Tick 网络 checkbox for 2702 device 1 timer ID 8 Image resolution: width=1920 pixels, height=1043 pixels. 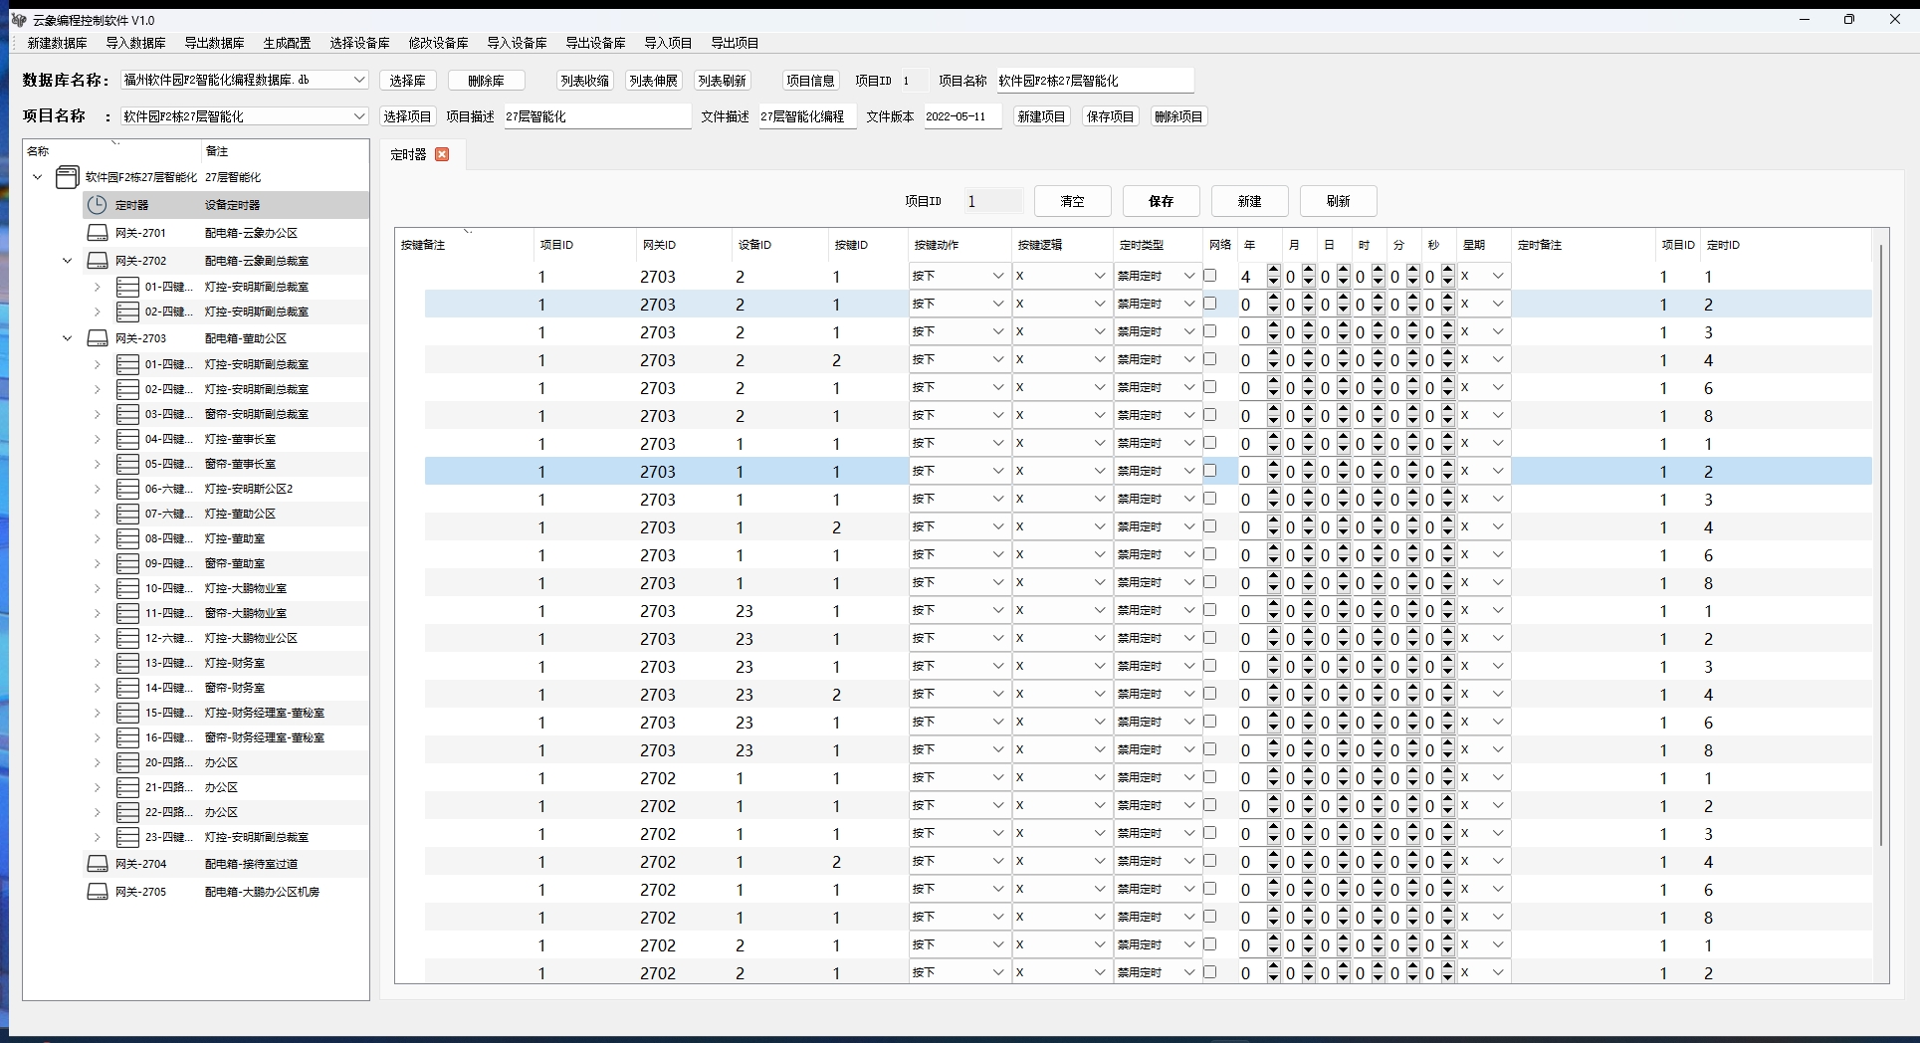point(1209,917)
